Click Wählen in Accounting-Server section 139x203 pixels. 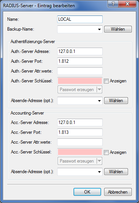point(116,172)
